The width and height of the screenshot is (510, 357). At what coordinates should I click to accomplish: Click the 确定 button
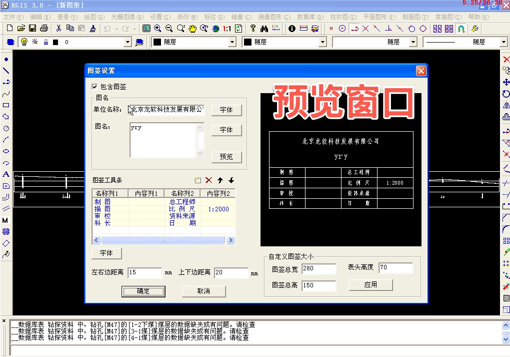coord(143,291)
